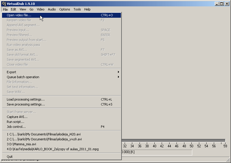
Task: Minimize the VirtualDub window
Action: pos(216,4)
